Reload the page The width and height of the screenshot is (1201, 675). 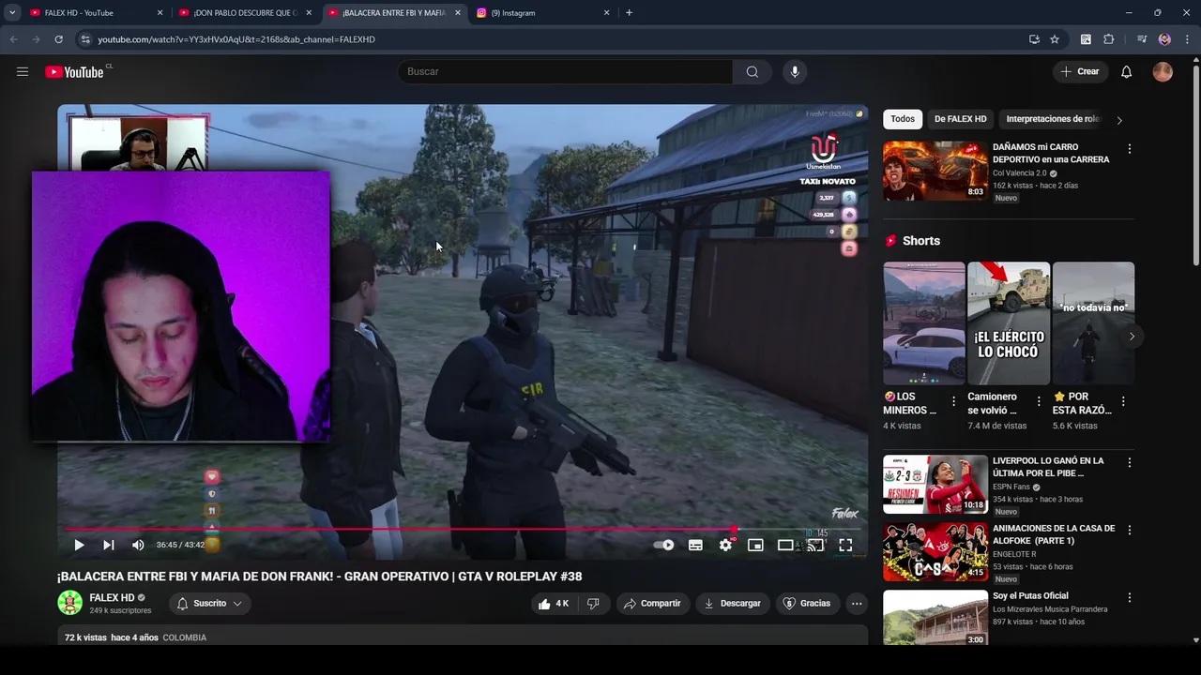click(58, 39)
